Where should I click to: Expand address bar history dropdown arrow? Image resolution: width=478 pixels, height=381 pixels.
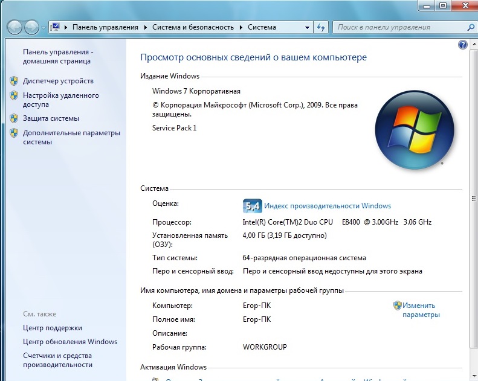(308, 27)
